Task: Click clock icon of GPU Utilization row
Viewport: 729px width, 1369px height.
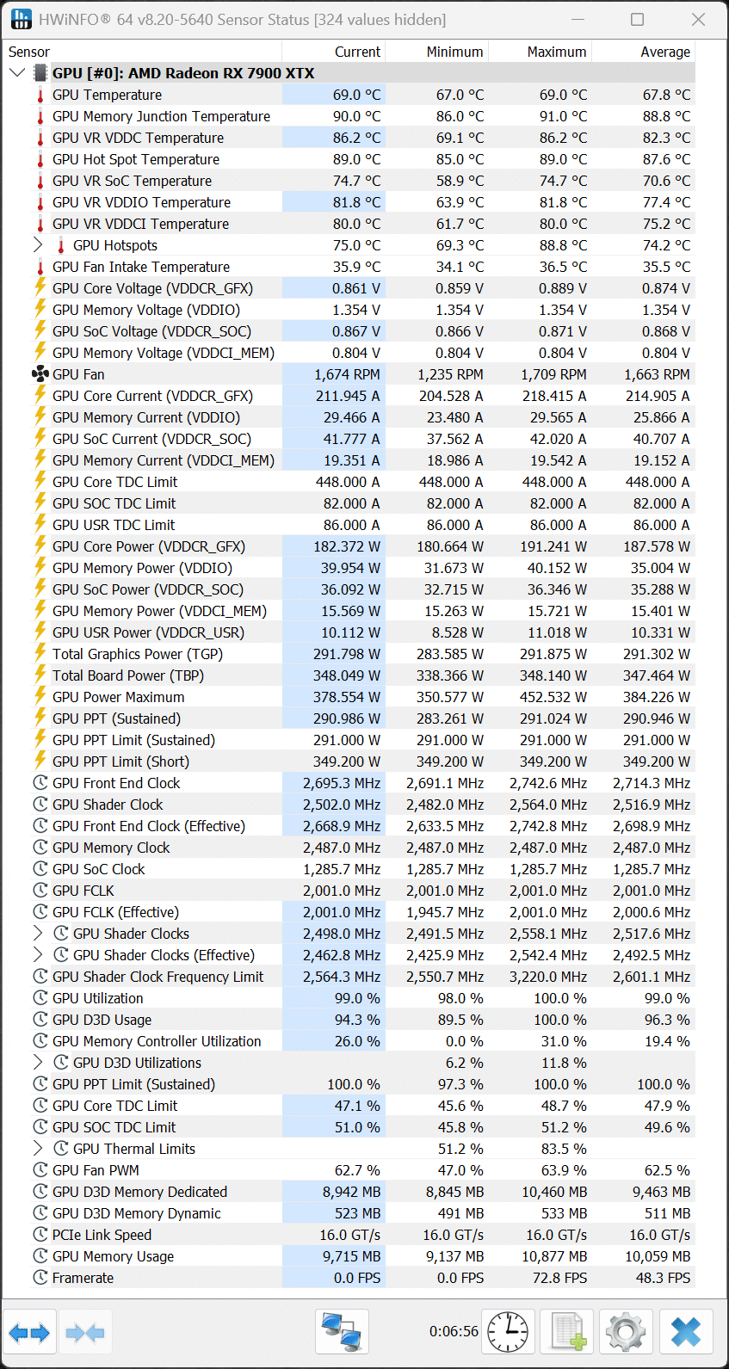Action: coord(40,998)
